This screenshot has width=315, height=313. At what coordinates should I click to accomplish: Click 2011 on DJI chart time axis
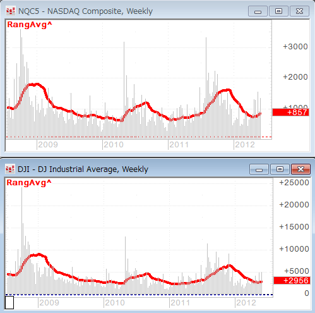pos(181,303)
